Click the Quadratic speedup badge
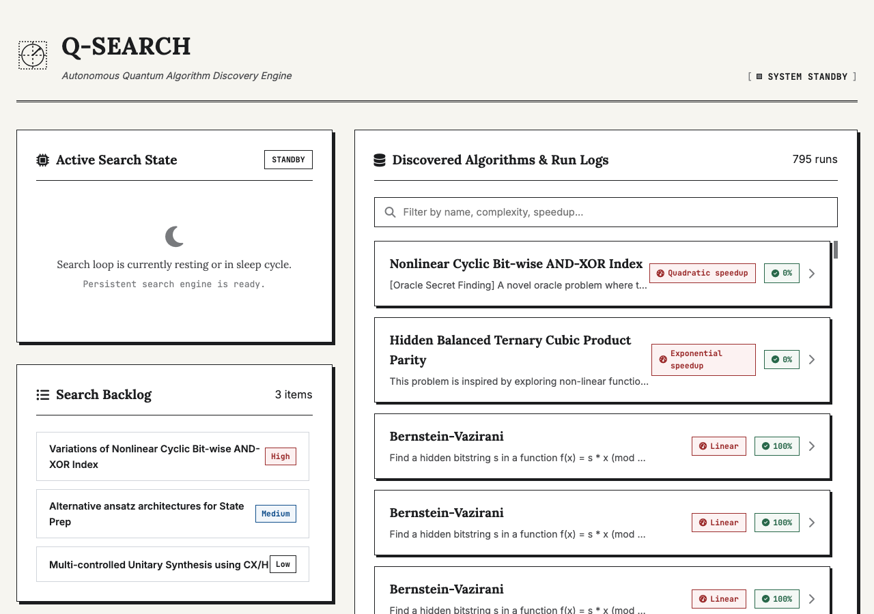Screen dimensions: 874x614 (x=703, y=273)
